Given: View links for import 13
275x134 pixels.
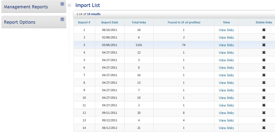Looking at the screenshot, I should click(x=226, y=120).
